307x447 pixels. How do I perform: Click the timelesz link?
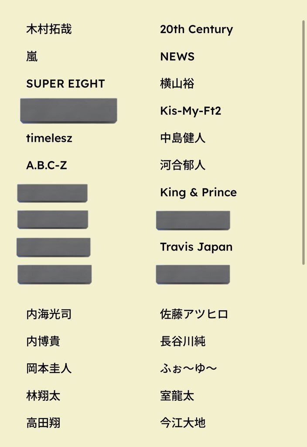[x=49, y=138]
